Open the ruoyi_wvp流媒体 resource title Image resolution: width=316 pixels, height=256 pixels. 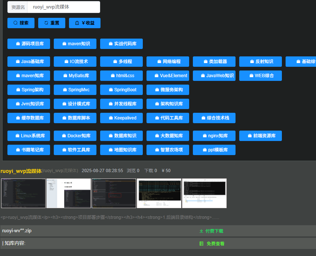coord(21,171)
